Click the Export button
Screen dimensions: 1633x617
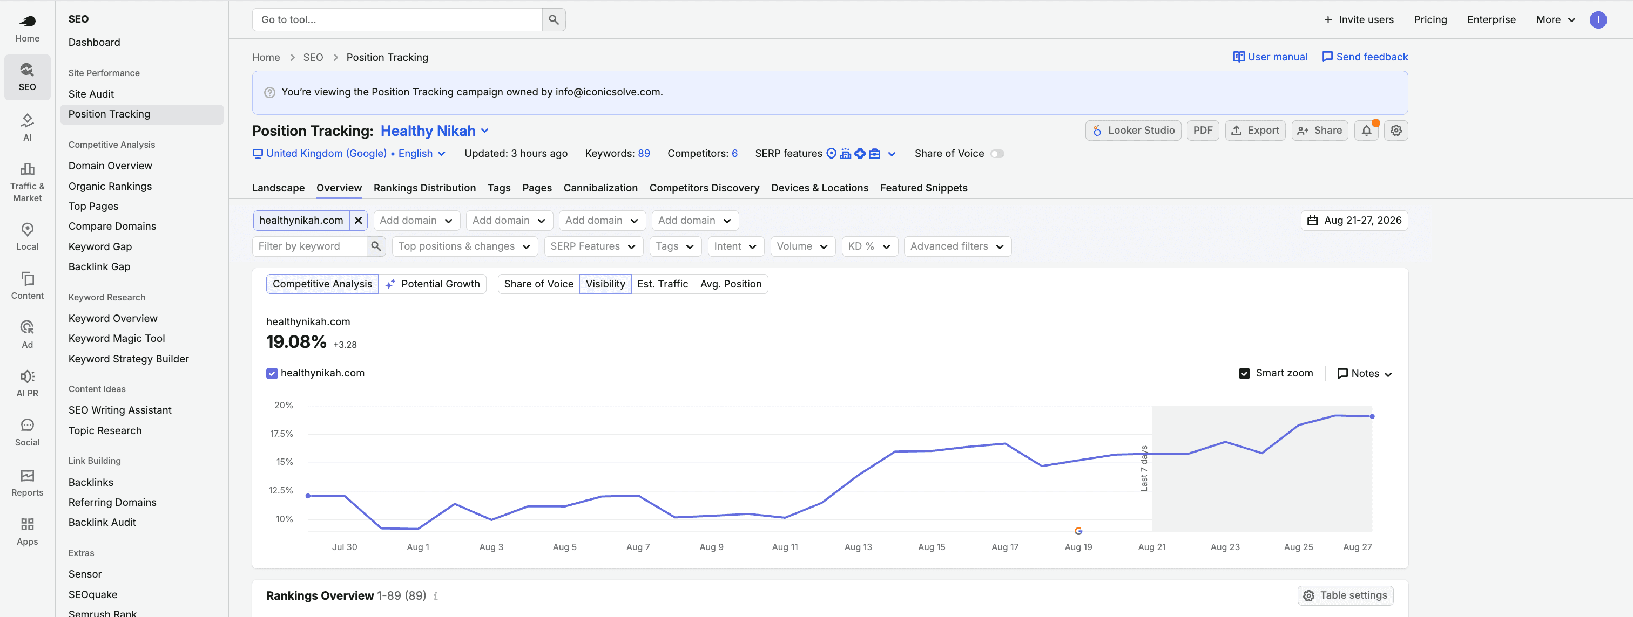coord(1255,131)
